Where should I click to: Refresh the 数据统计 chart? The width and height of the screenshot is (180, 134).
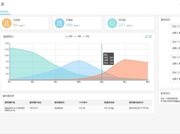pos(146,37)
